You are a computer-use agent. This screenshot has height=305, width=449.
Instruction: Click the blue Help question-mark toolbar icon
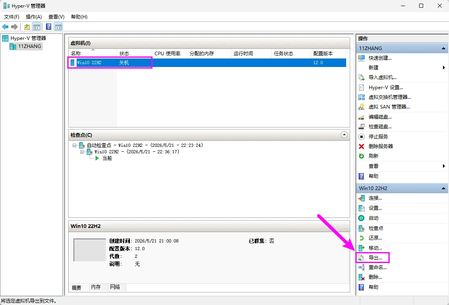click(49, 27)
